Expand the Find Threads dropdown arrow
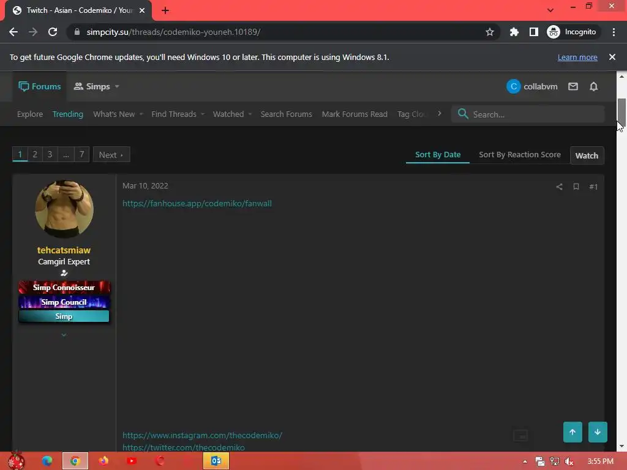This screenshot has width=627, height=470. click(x=203, y=114)
